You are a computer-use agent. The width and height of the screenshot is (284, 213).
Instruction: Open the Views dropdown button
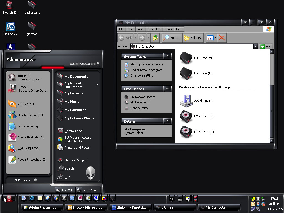[211, 38]
